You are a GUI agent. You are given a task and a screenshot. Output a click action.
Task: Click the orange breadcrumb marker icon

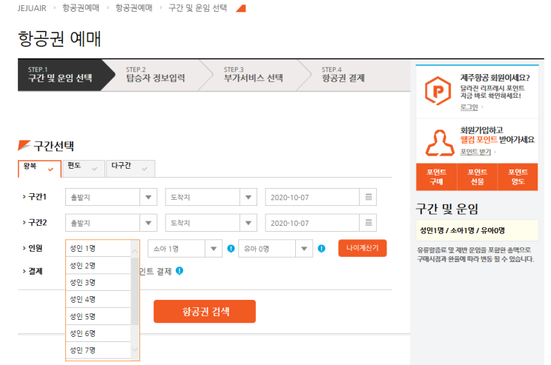pyautogui.click(x=241, y=8)
